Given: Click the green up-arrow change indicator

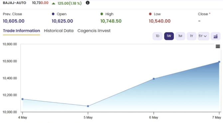Looking at the screenshot, I should (x=54, y=3).
